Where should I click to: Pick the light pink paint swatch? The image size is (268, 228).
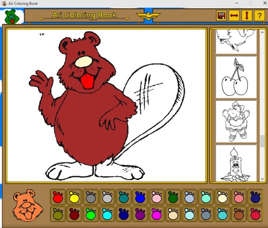(x=156, y=197)
